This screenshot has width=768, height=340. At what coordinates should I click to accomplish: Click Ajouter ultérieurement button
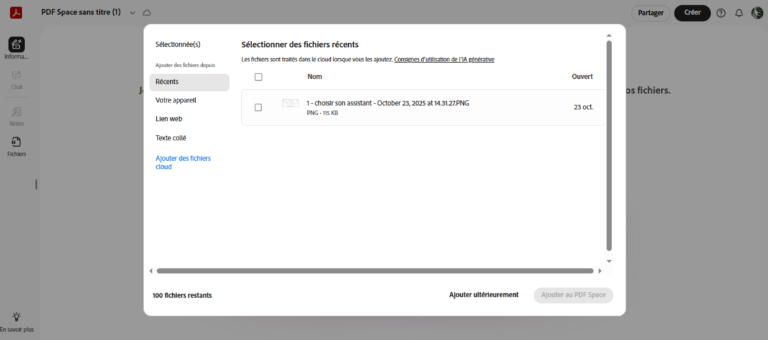tap(484, 295)
